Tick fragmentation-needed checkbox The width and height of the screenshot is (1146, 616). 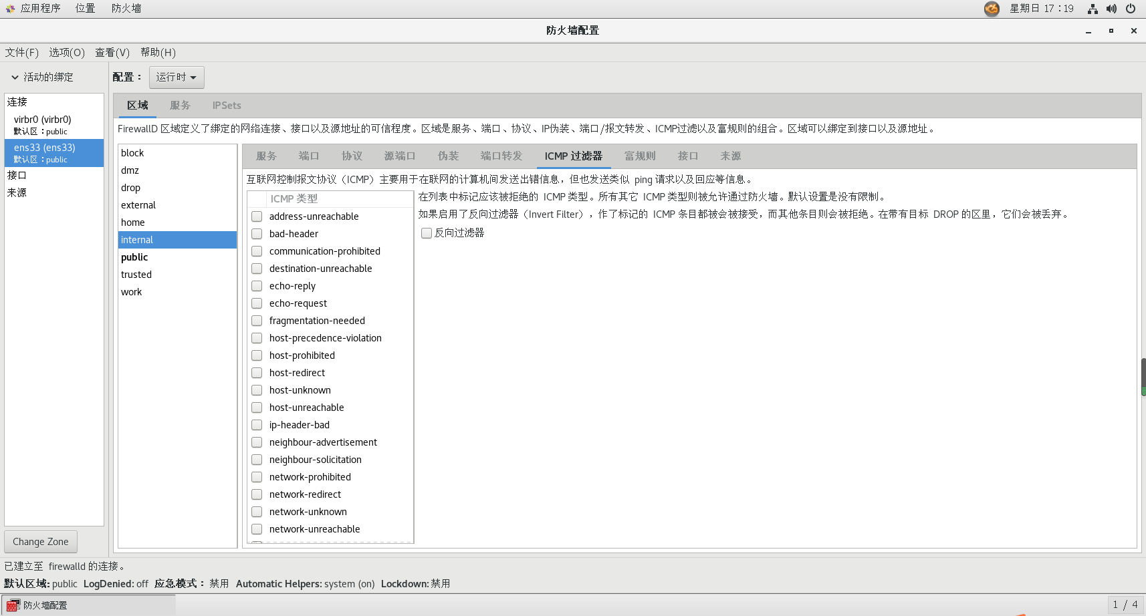pyautogui.click(x=257, y=321)
